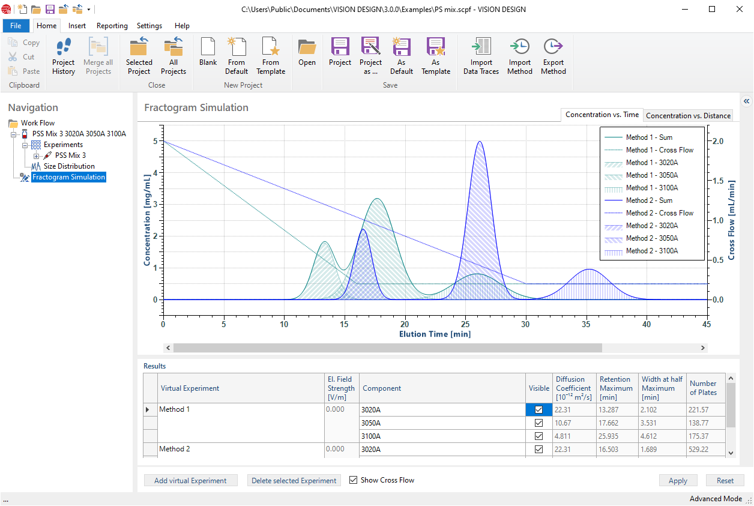Image resolution: width=754 pixels, height=506 pixels.
Task: Click Add virtual Experiment button
Action: click(190, 481)
